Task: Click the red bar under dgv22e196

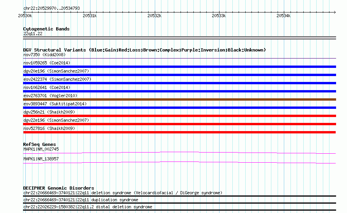Action: (179, 124)
